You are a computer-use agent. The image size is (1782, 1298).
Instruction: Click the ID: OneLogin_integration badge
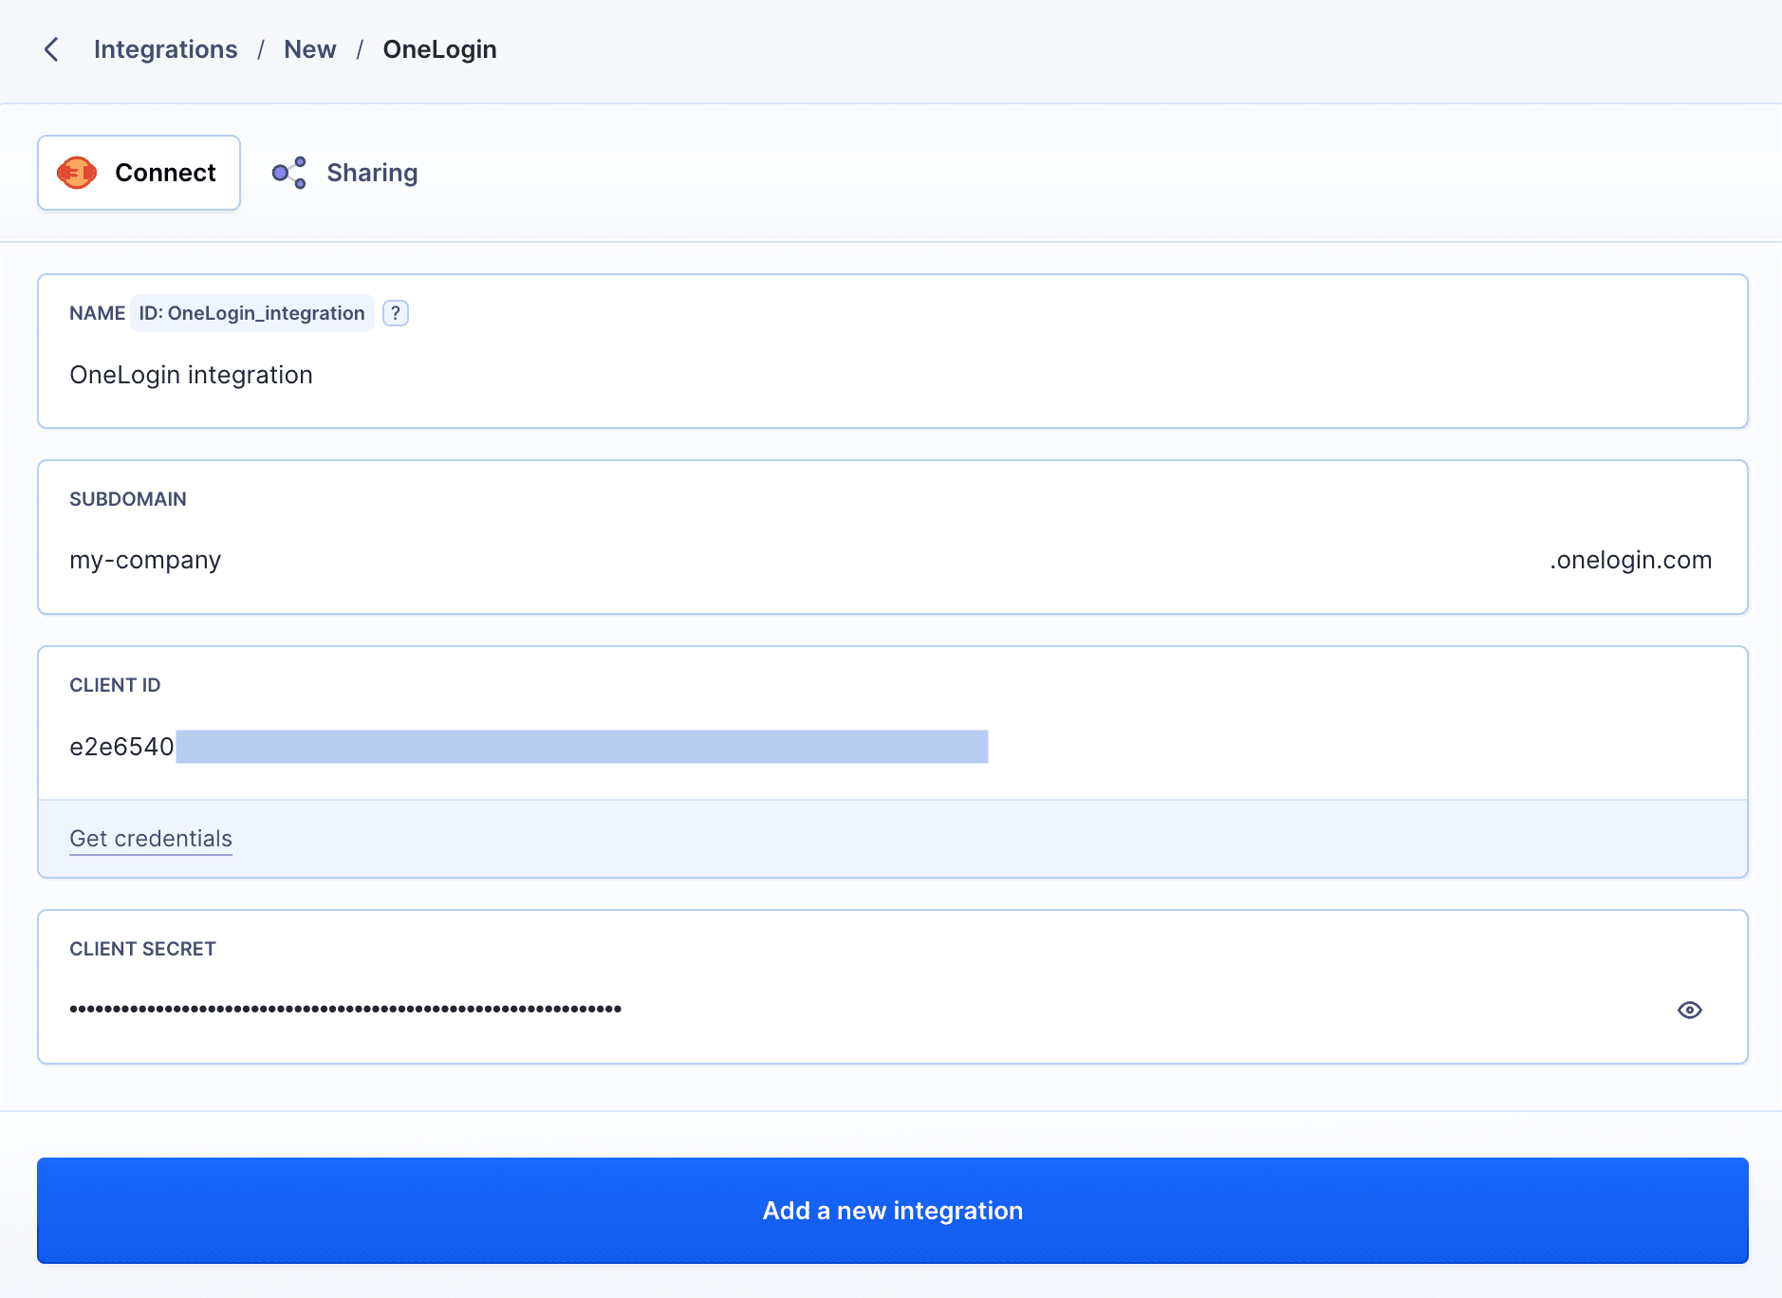(251, 313)
